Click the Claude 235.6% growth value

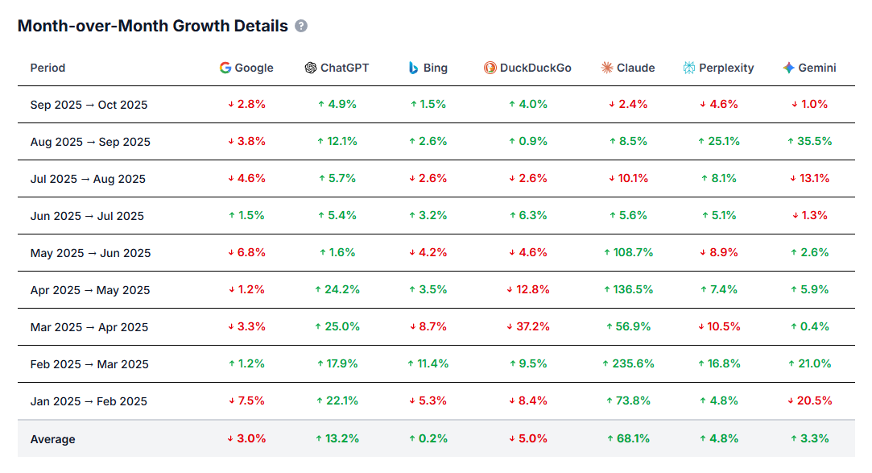[x=628, y=363]
